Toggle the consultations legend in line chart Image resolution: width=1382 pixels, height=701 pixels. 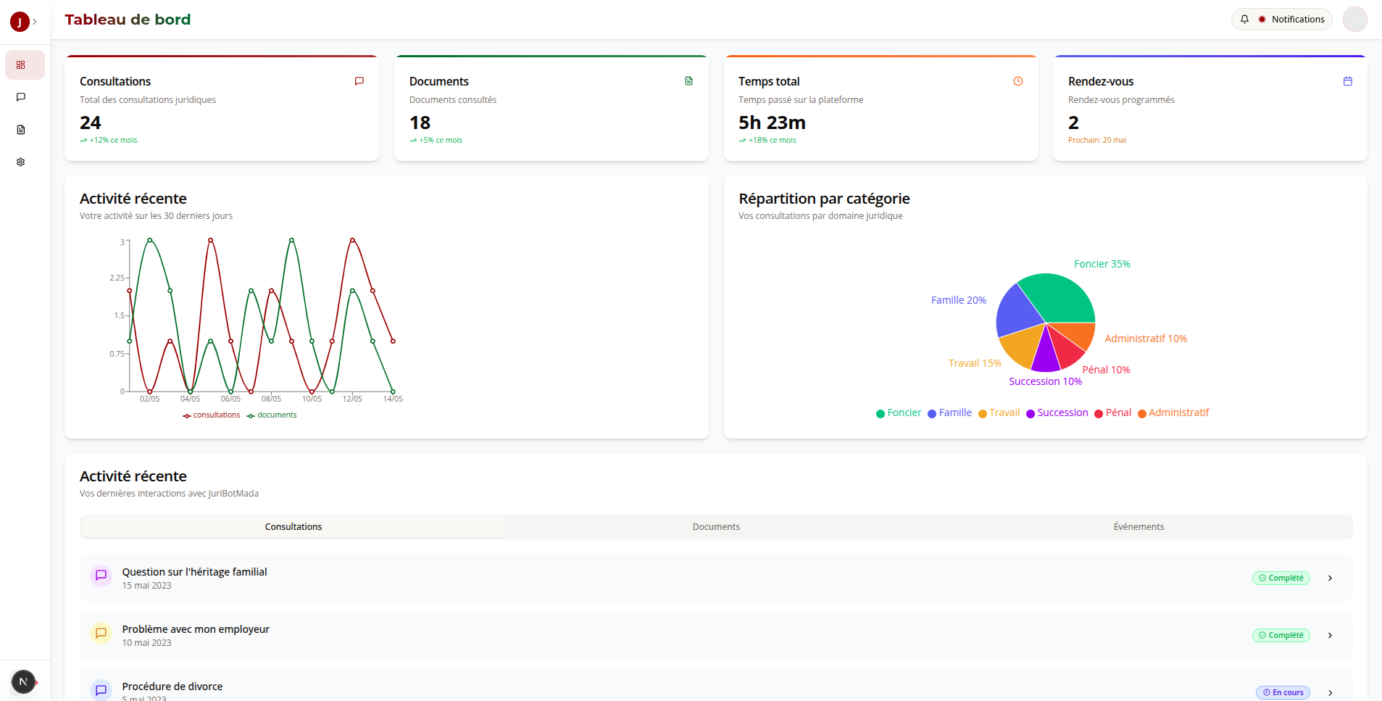coord(211,415)
